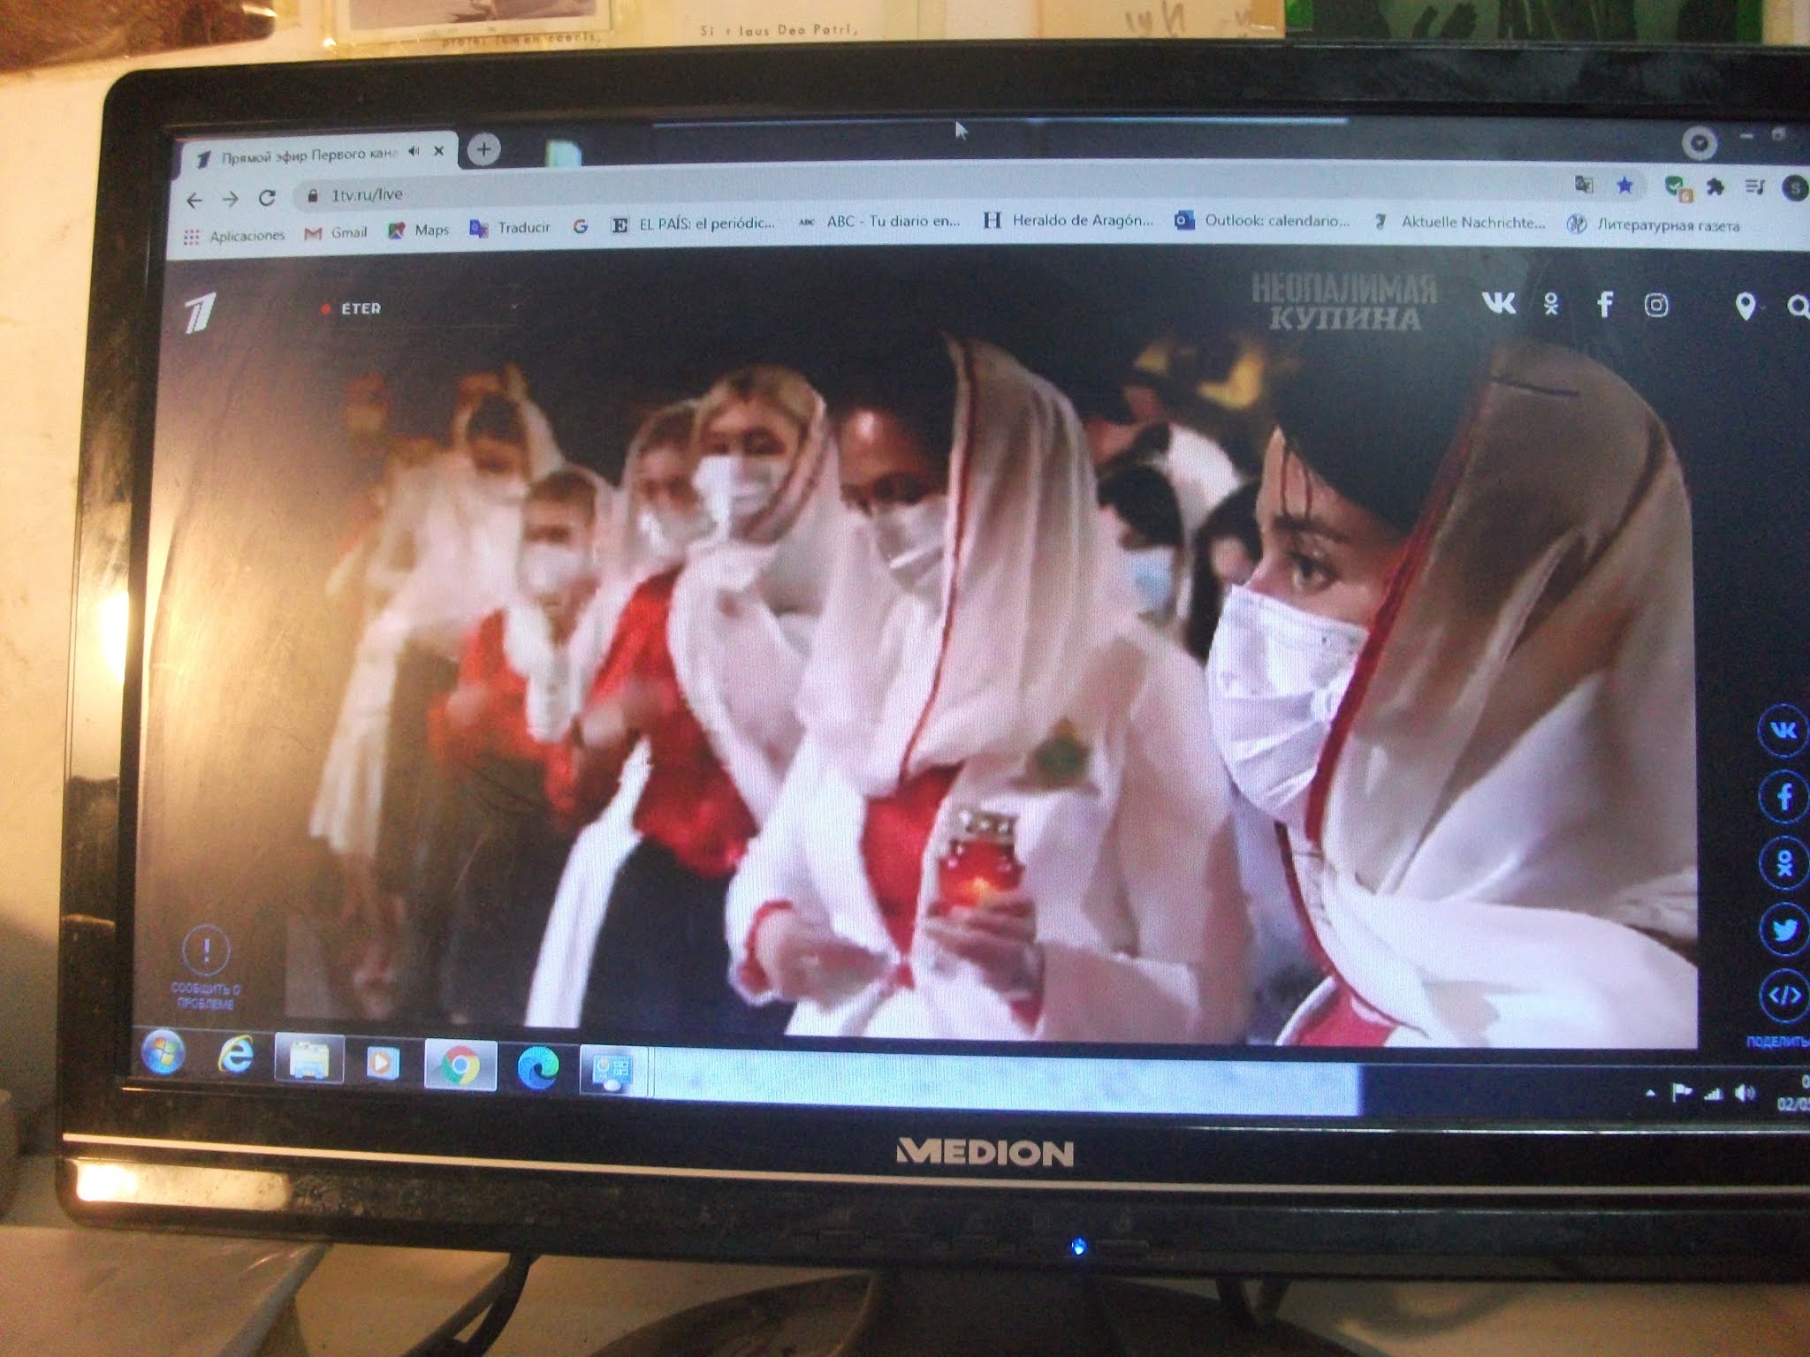1810x1357 pixels.
Task: Launch Internet Explorer from the taskbar
Action: coord(235,1056)
